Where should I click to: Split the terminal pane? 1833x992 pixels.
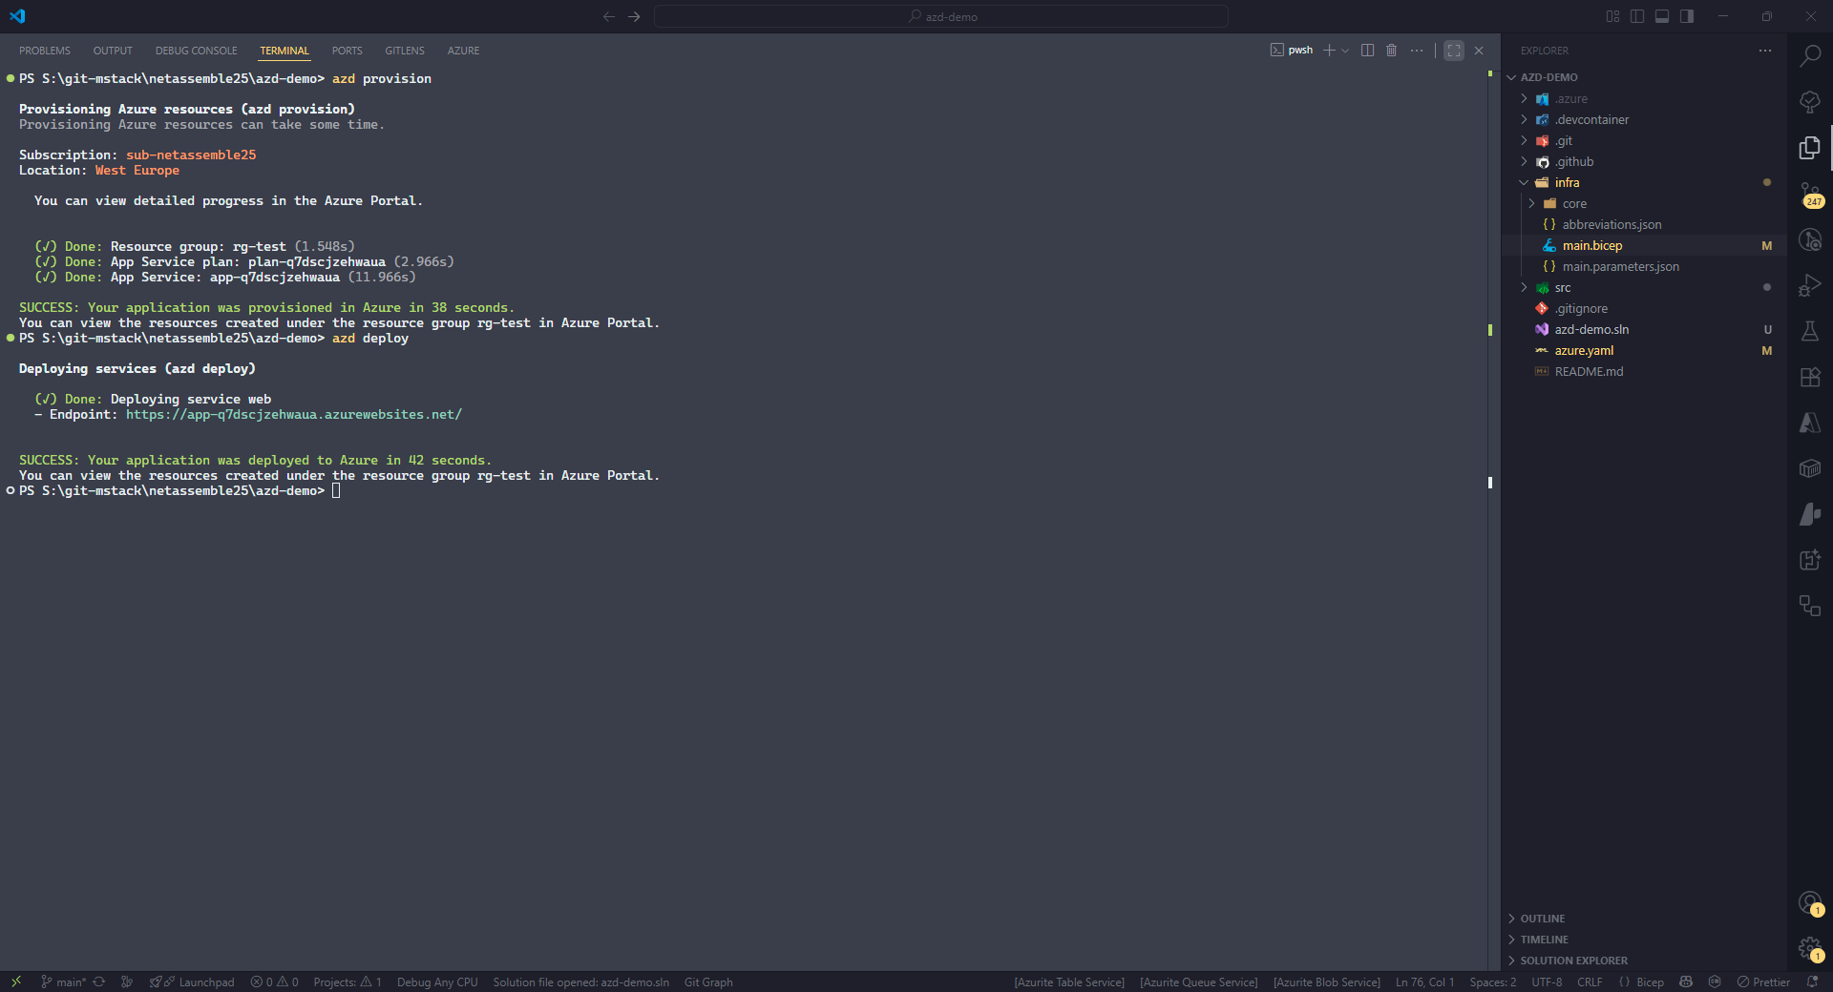coord(1367,51)
